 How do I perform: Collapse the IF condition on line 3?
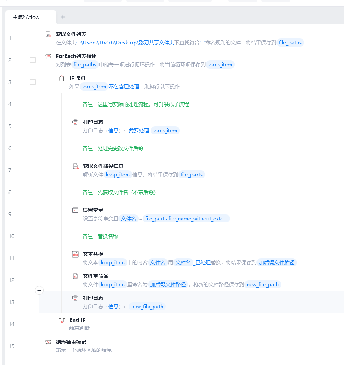click(x=33, y=82)
